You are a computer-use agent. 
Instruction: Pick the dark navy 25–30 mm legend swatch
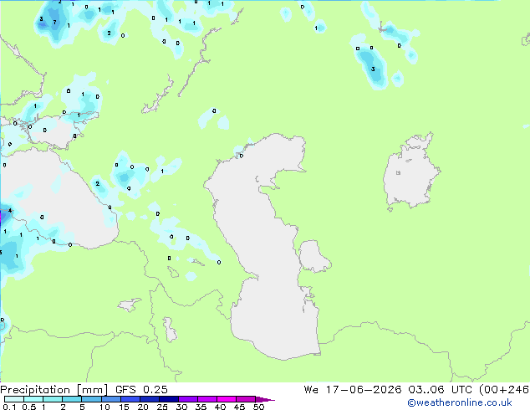click(x=169, y=399)
